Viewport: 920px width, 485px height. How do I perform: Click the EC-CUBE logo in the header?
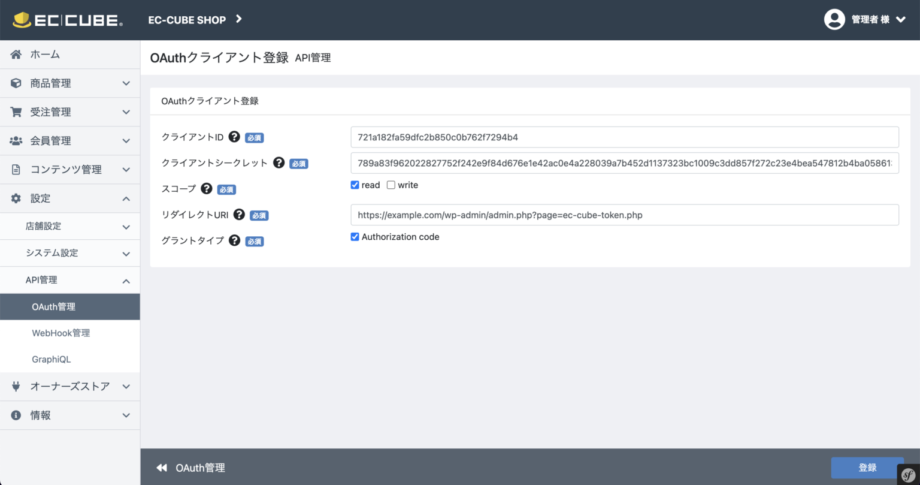(x=66, y=19)
